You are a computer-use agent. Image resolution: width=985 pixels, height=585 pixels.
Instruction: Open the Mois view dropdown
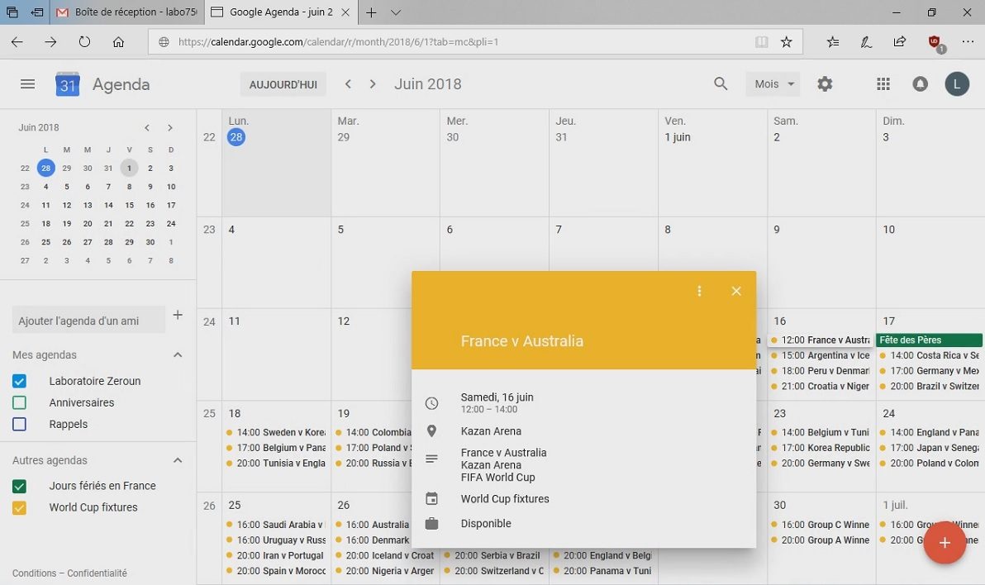[x=773, y=83]
